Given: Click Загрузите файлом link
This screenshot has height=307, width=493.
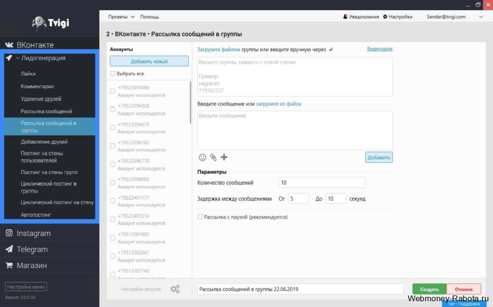Looking at the screenshot, I should (219, 49).
